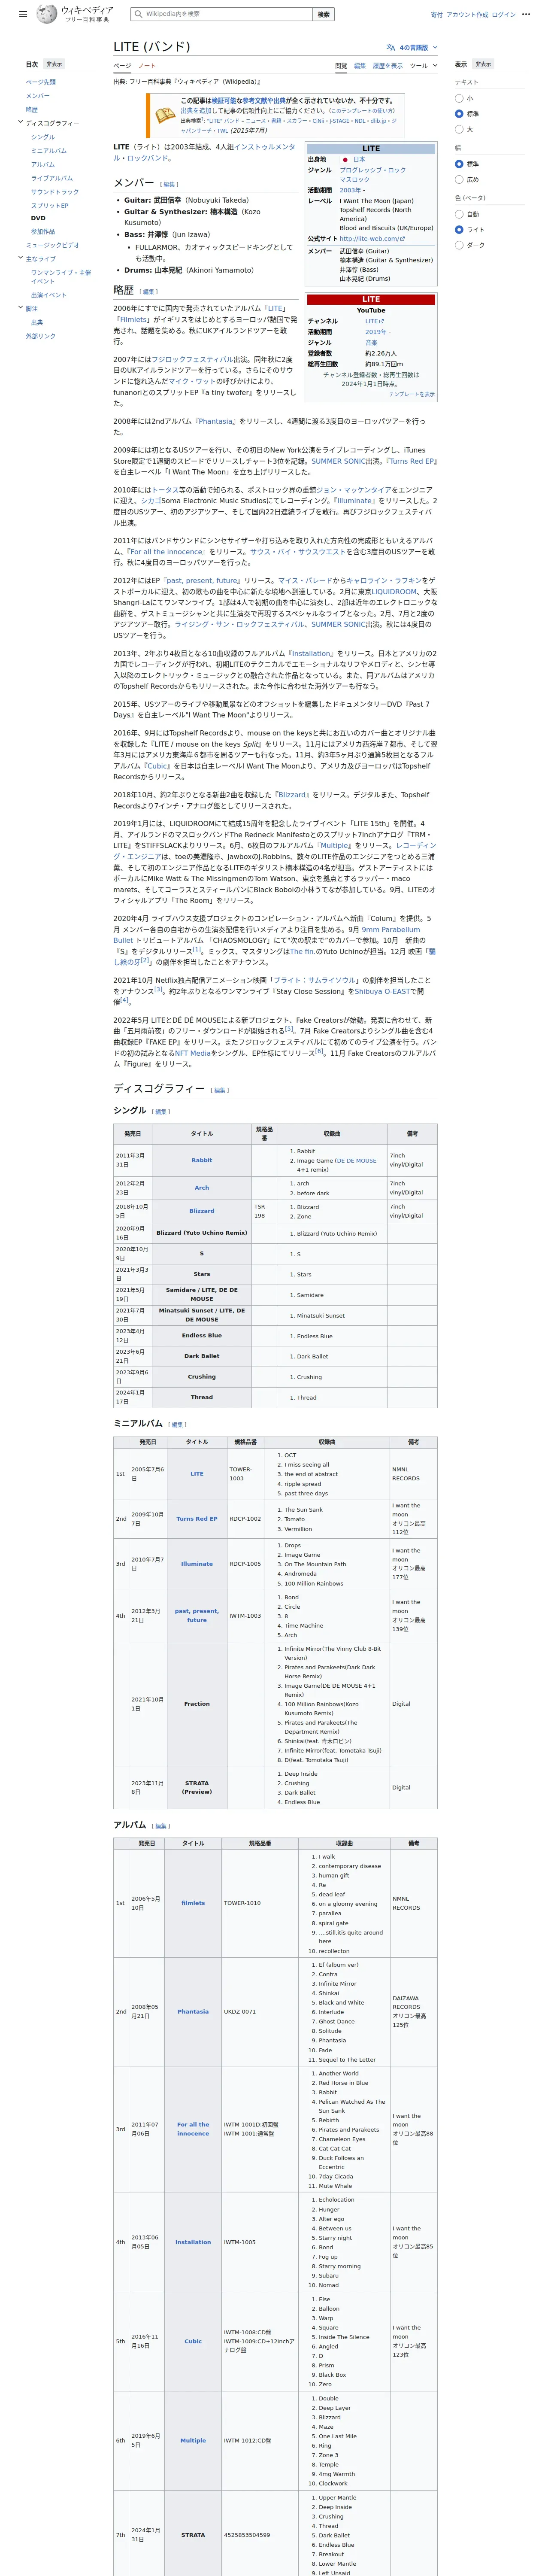Viewport: 551px width, 2576px height.
Task: Click the ログイン link
Action: 504,15
